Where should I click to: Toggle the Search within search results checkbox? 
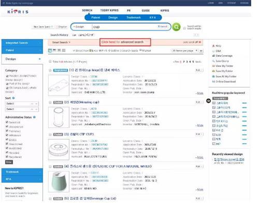pyautogui.click(x=184, y=28)
